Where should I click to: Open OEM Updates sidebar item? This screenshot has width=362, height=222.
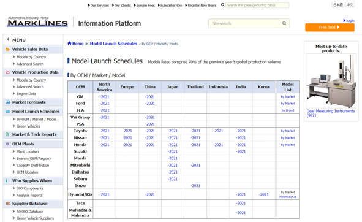pyautogui.click(x=27, y=172)
